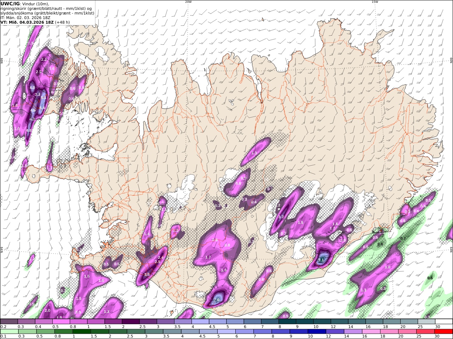Click the 'IT: Mán. 02. 03. 2026 18Z' line
This screenshot has width=453, height=339.
tap(25, 17)
